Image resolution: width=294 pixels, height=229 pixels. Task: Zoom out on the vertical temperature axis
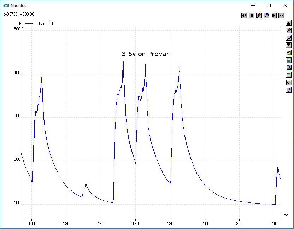pos(289,38)
